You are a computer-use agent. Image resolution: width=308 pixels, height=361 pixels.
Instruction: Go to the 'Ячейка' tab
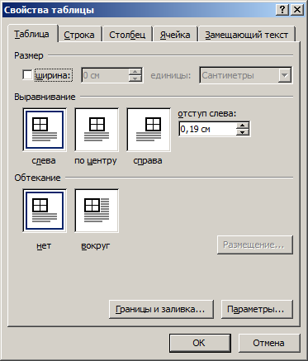(175, 35)
